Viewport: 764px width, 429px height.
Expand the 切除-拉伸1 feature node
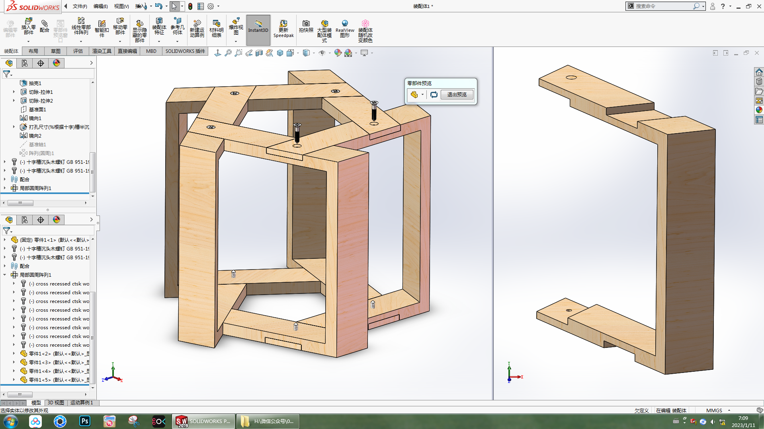pos(14,92)
